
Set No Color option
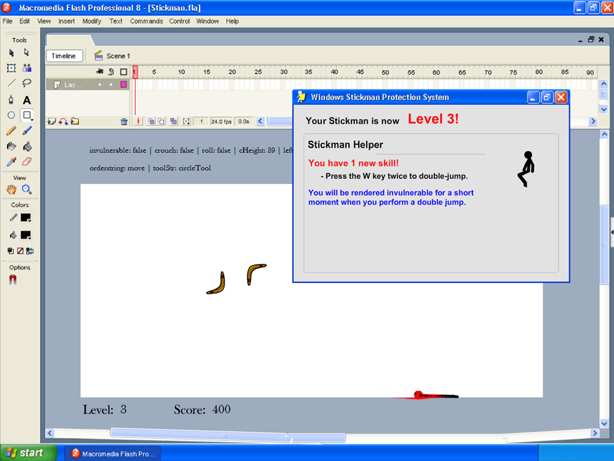click(20, 251)
